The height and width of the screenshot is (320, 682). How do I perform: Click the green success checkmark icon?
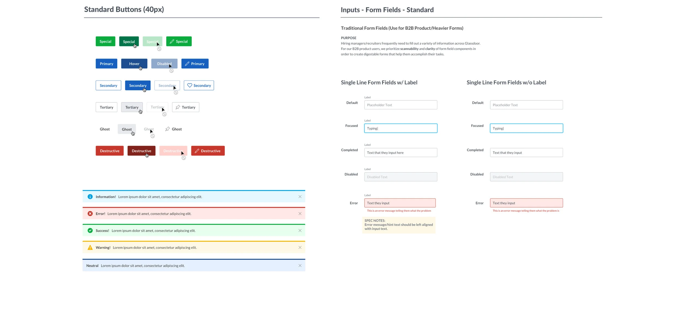(90, 231)
